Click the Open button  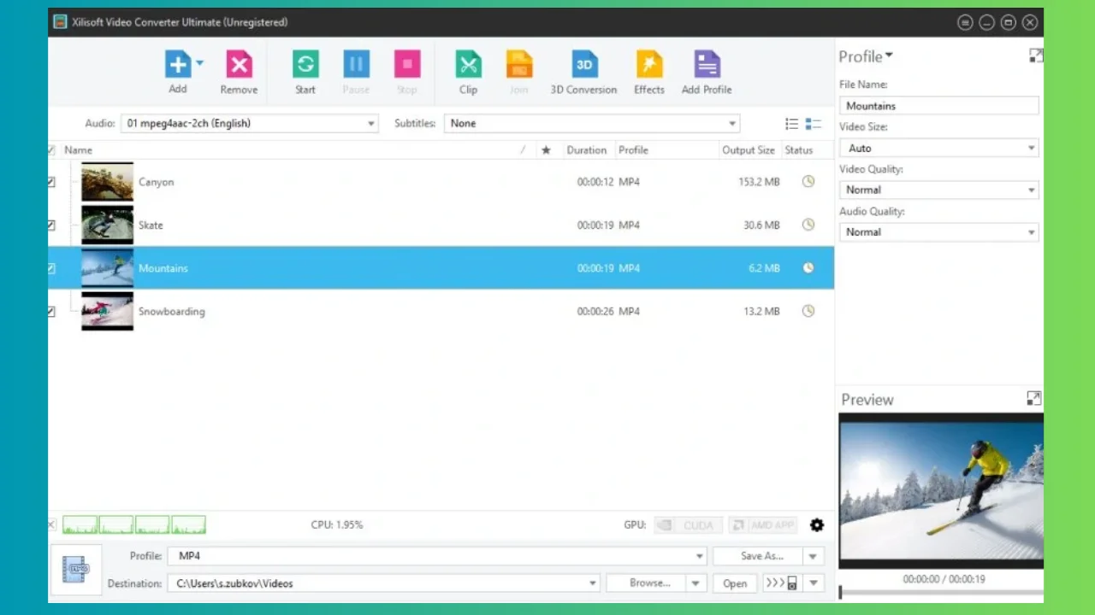735,583
